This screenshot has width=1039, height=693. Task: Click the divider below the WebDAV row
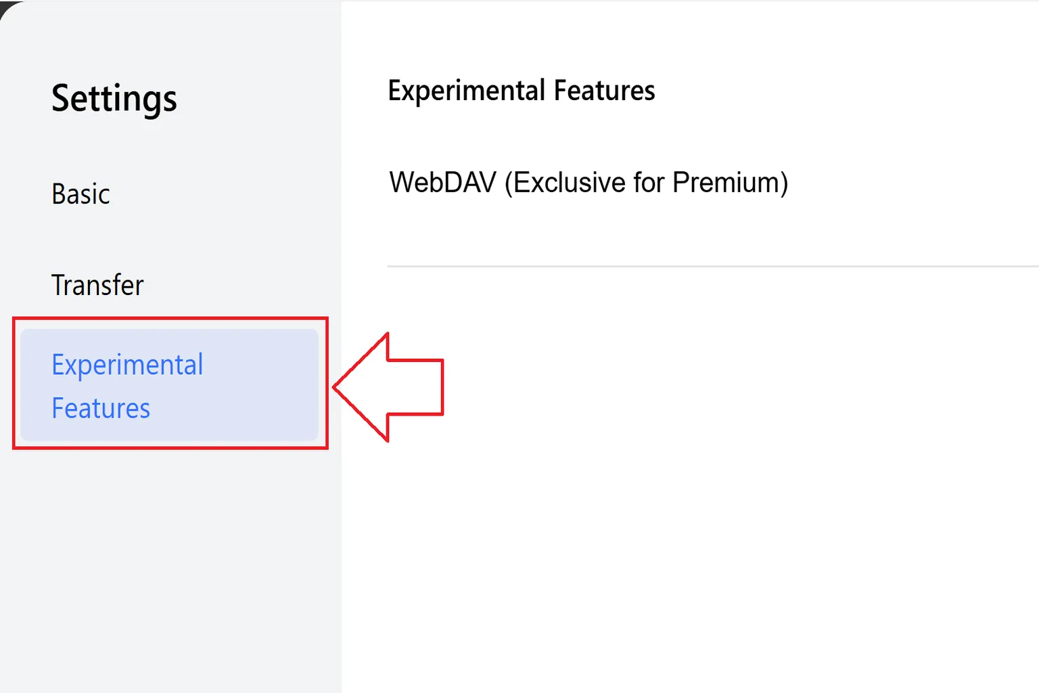(710, 264)
